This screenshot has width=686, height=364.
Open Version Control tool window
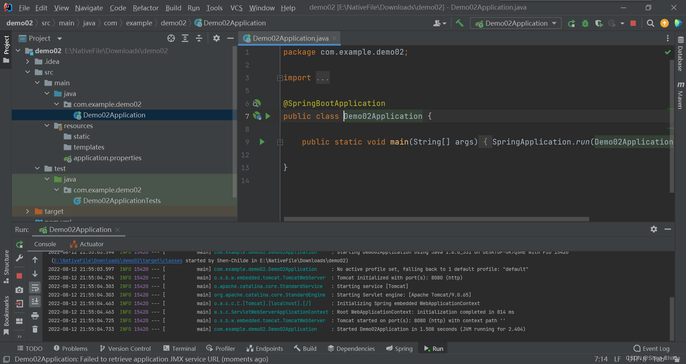[x=125, y=349]
